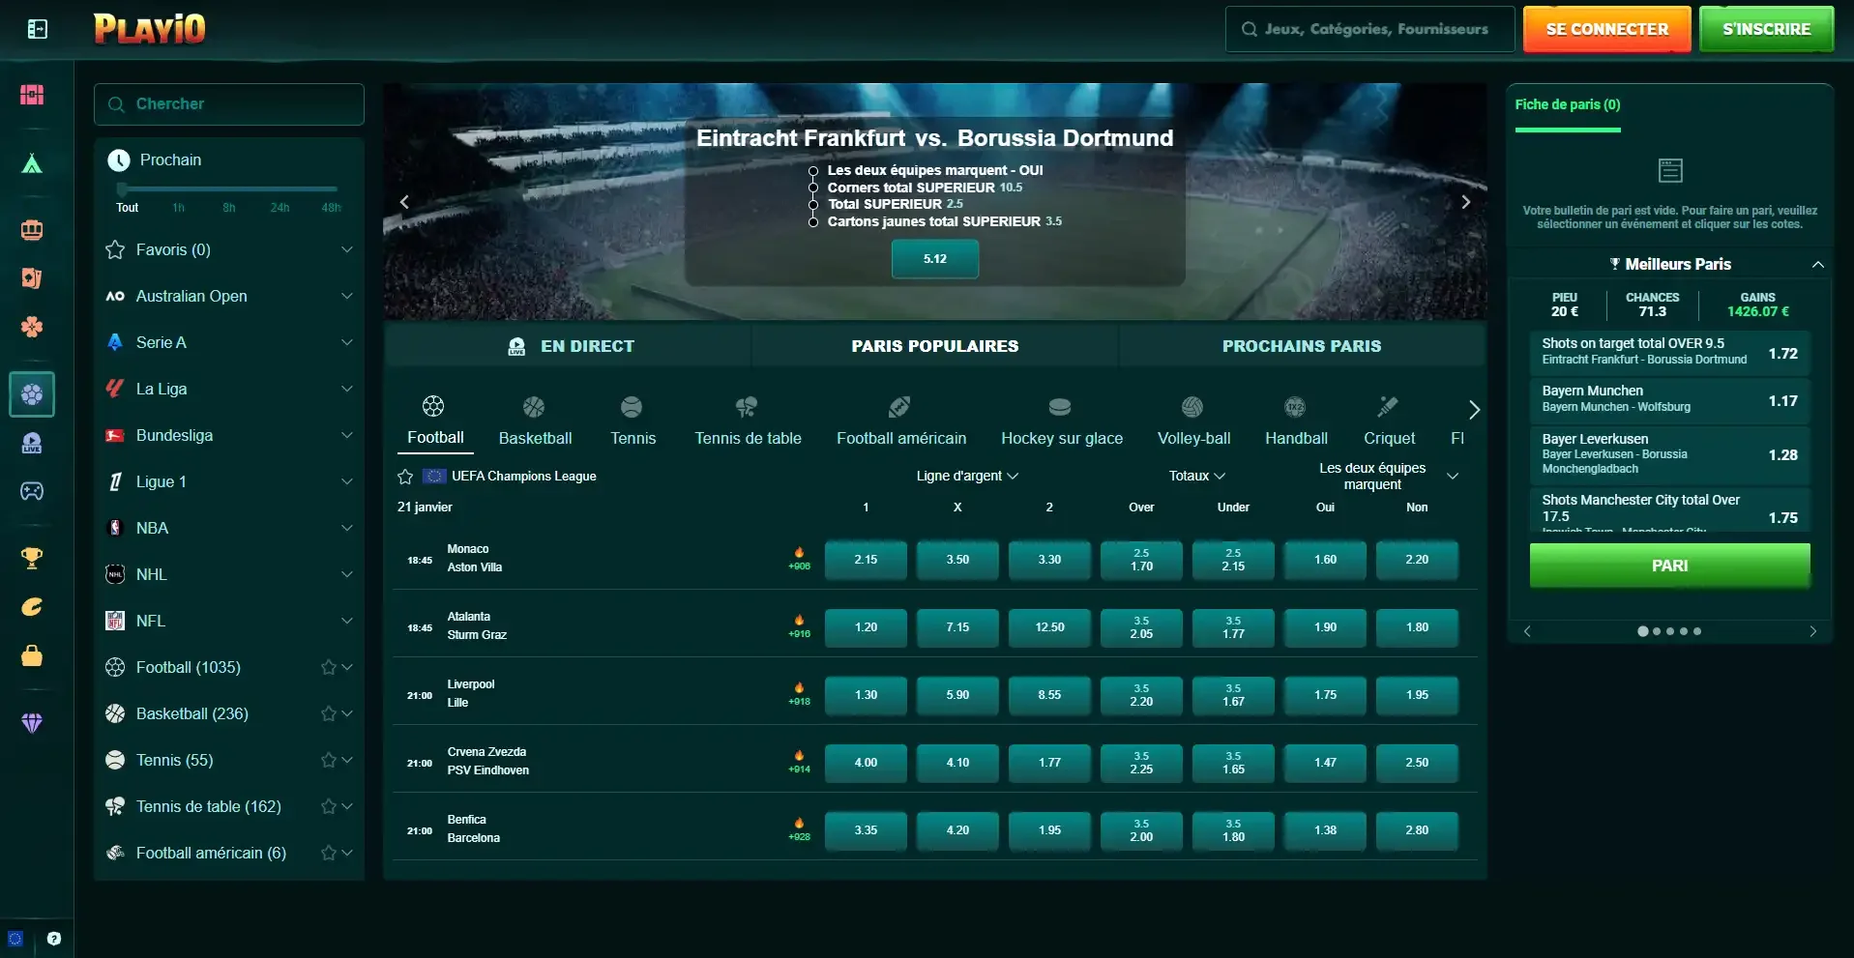Screen dimensions: 1854x958
Task: Toggle favorite star for Basketball (236)
Action: 328,713
